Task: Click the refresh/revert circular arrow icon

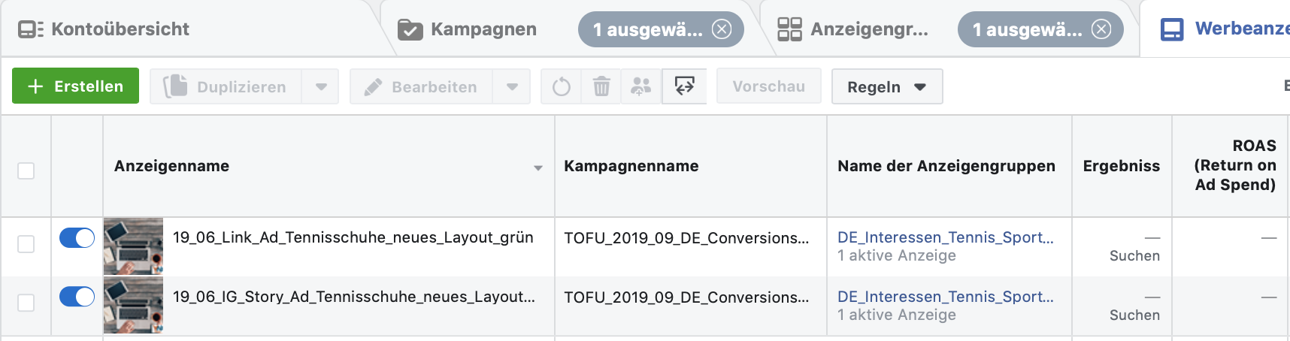Action: (x=561, y=87)
